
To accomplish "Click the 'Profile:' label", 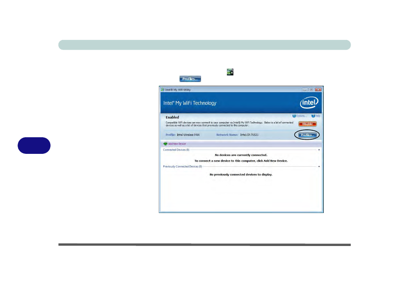I will (170, 135).
